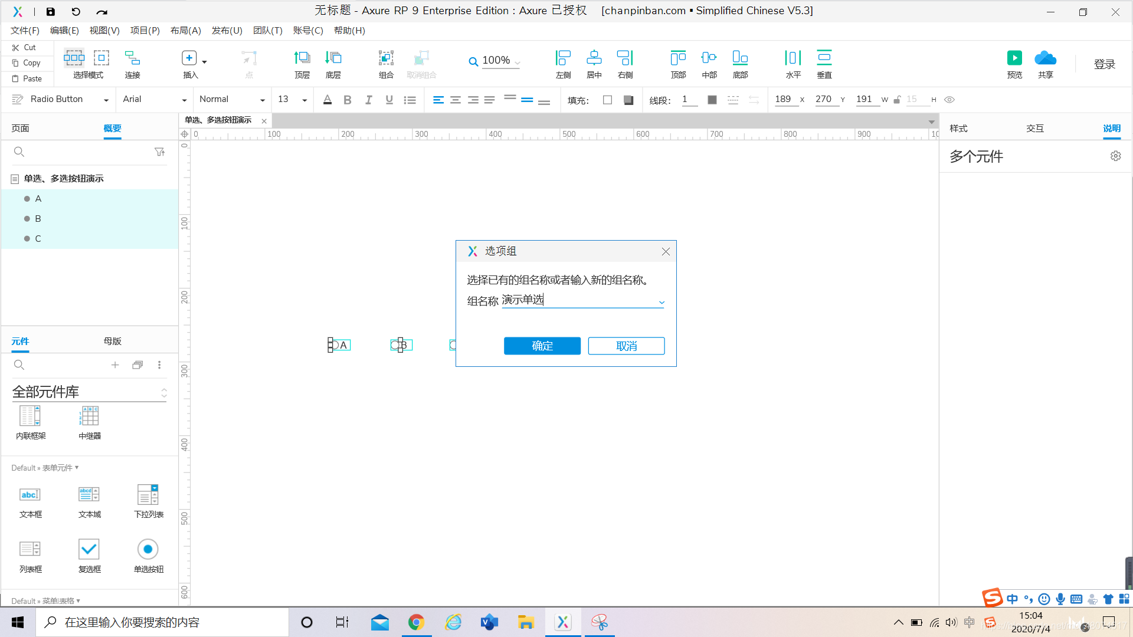
Task: Click the Align Left (左侧) icon
Action: coord(563,58)
